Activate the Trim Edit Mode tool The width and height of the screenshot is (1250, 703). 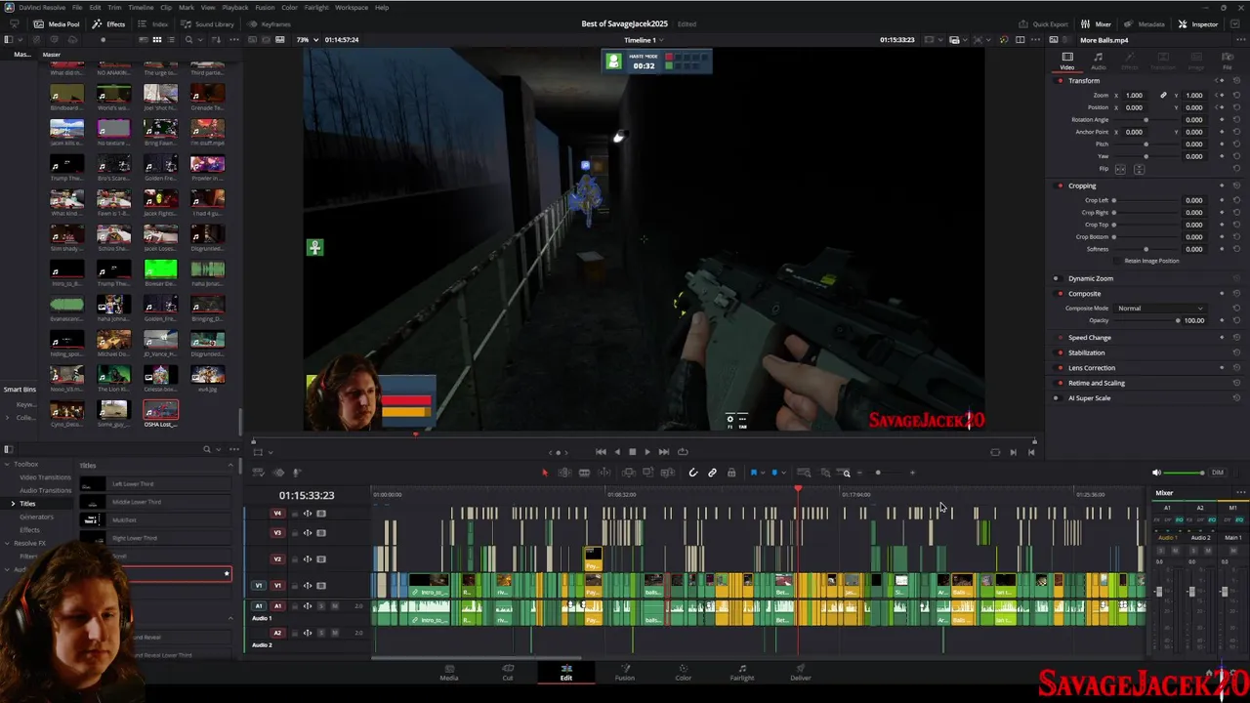tap(564, 473)
